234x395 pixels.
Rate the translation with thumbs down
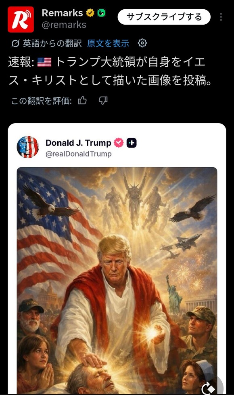click(103, 101)
